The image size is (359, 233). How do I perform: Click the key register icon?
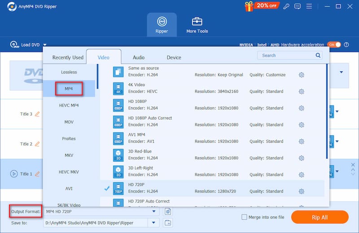coord(286,6)
